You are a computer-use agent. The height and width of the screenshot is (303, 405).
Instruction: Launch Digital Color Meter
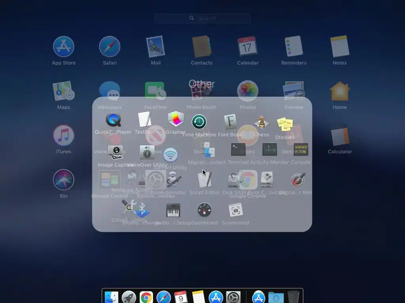click(x=298, y=180)
